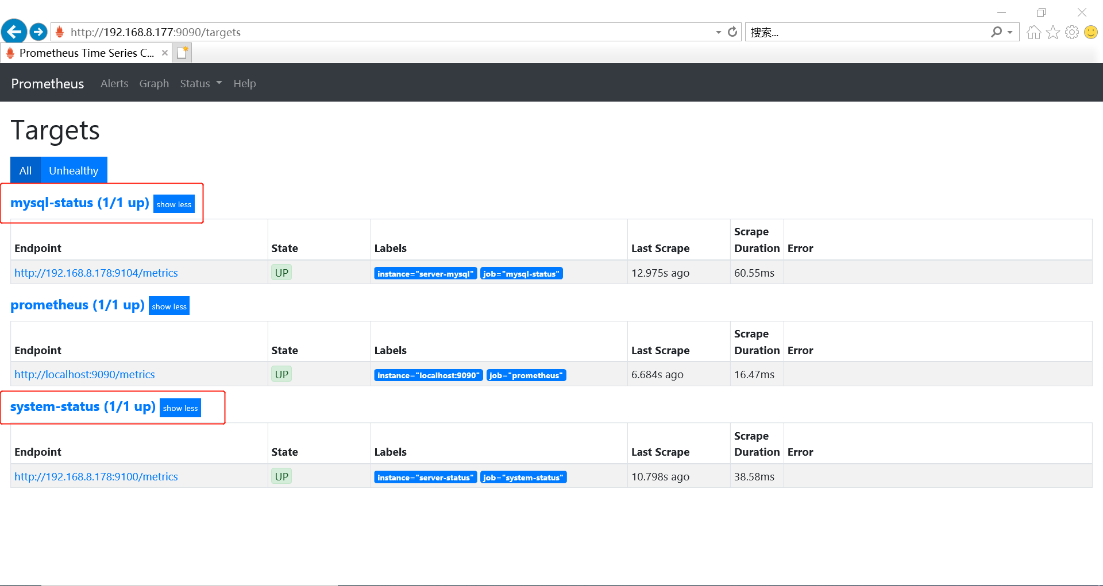The width and height of the screenshot is (1103, 586).
Task: Click the UP state badge in prometheus row
Action: [x=281, y=374]
